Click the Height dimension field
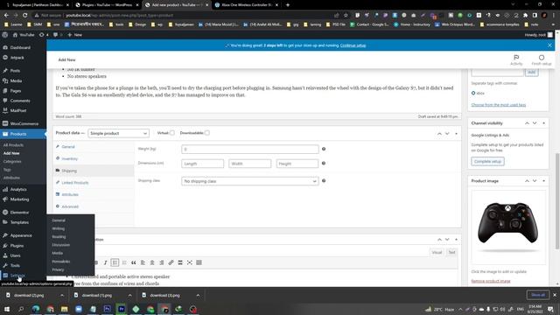This screenshot has width=560, height=315. click(x=297, y=164)
